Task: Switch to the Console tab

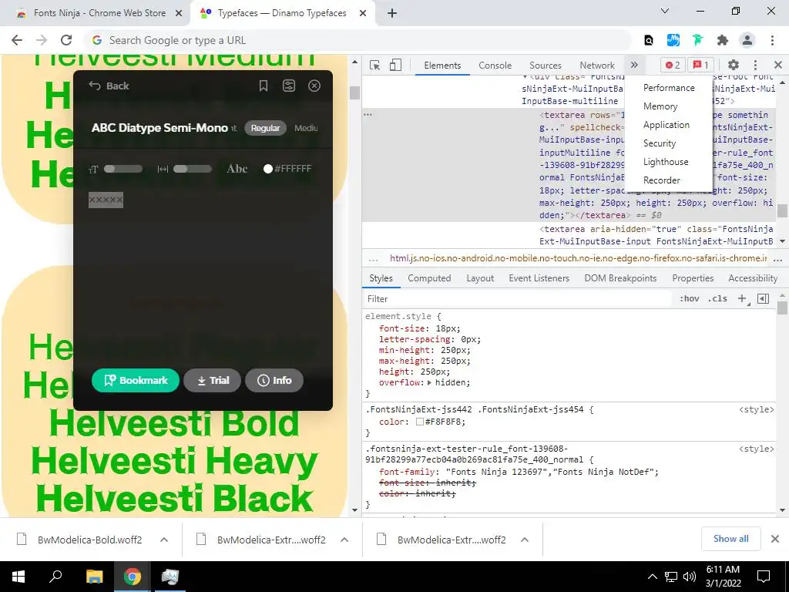Action: [495, 66]
